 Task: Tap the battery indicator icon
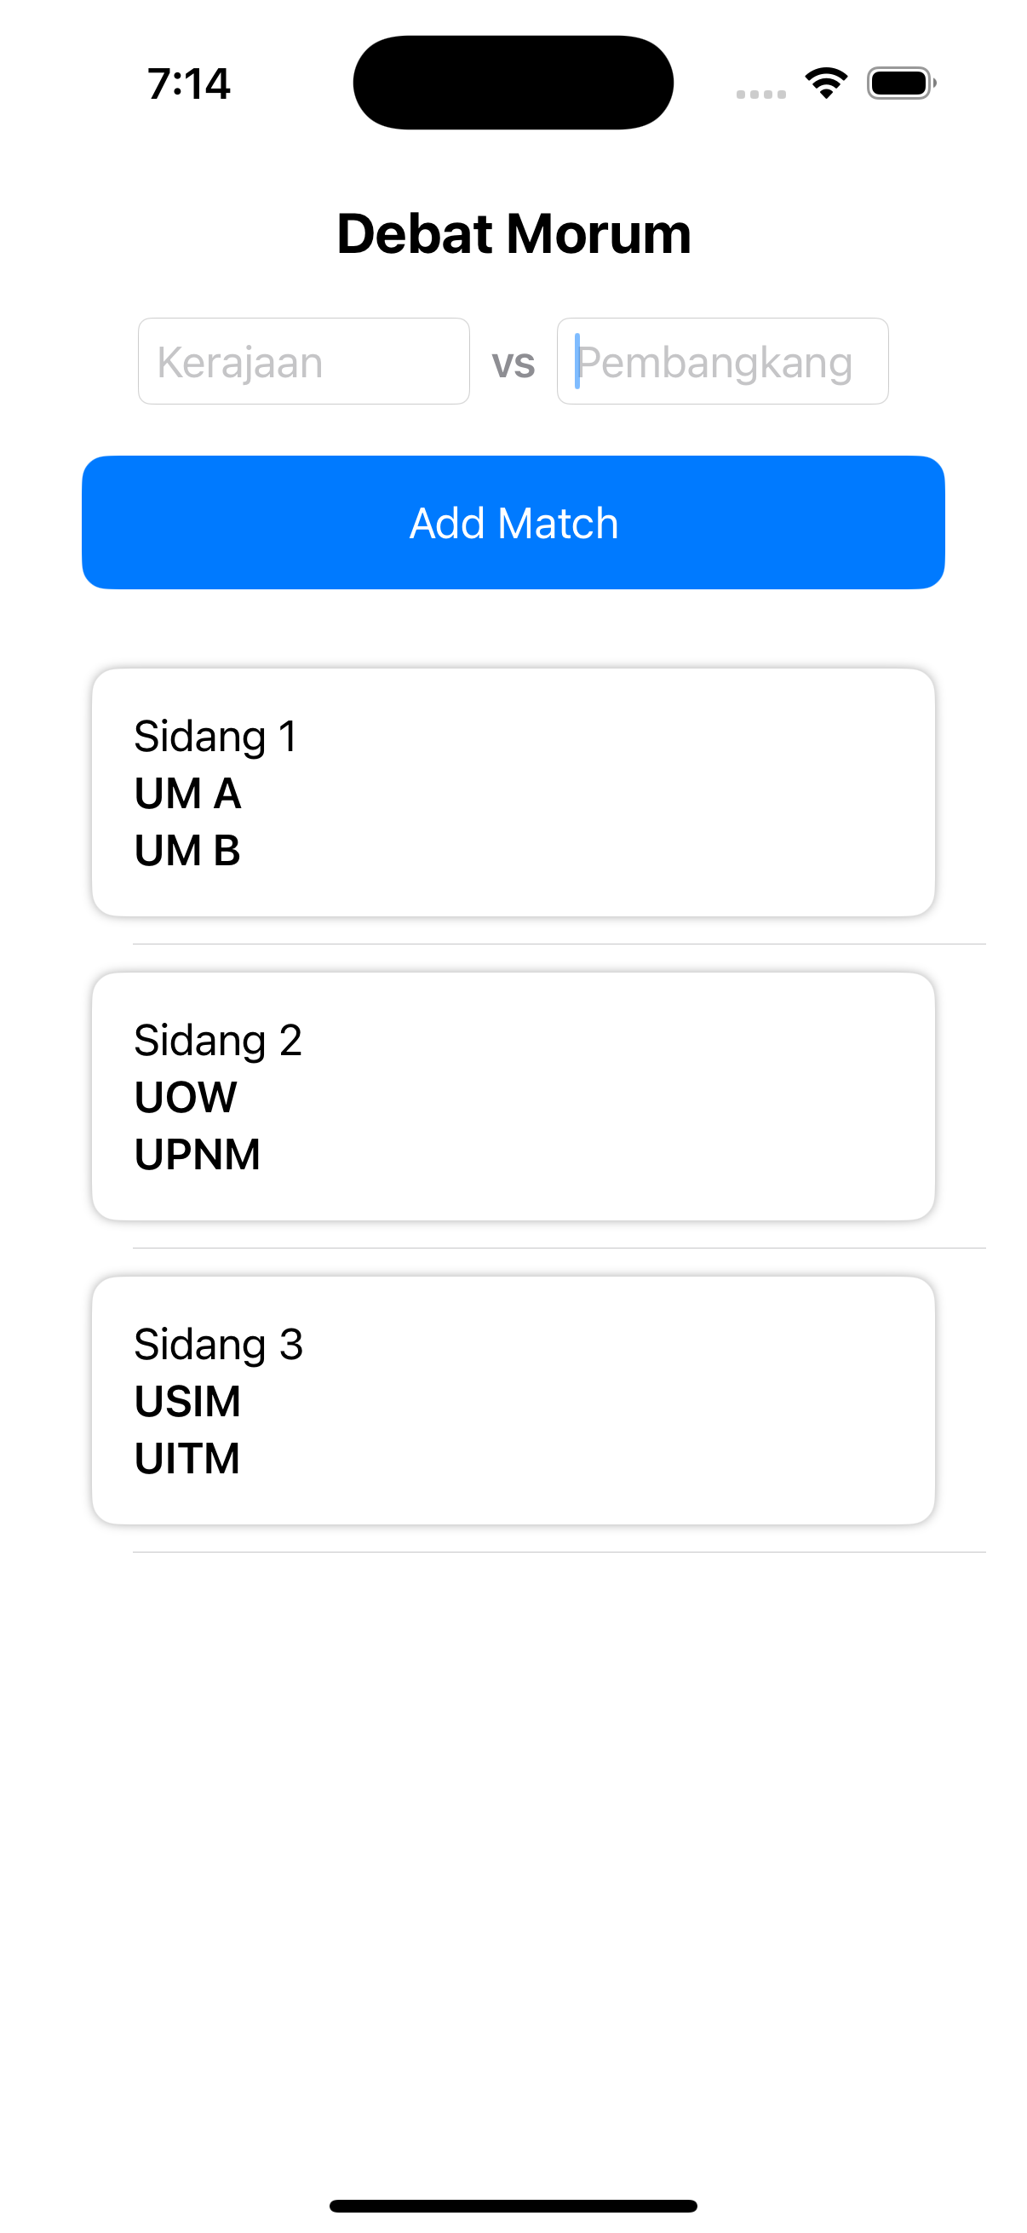point(901,83)
